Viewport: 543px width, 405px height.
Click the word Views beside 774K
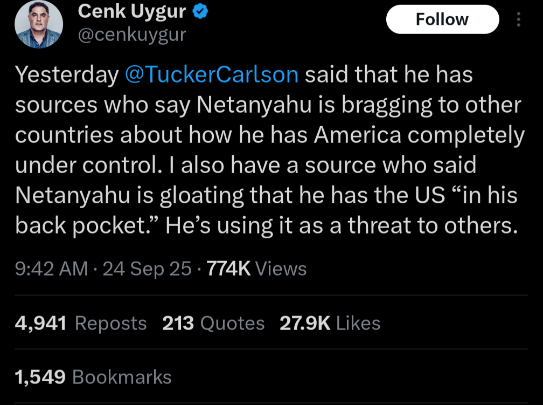(281, 269)
